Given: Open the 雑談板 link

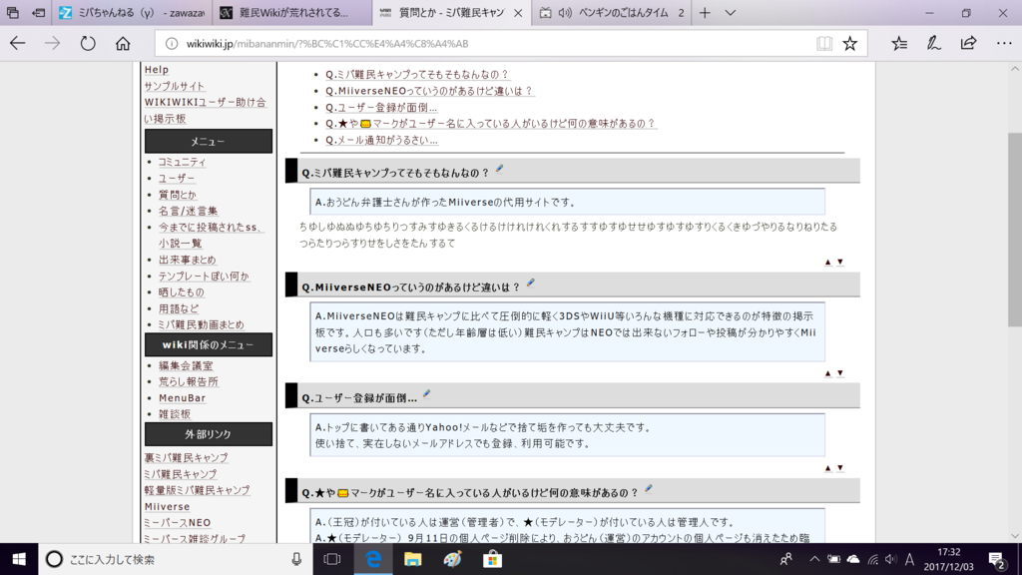Looking at the screenshot, I should tap(175, 414).
